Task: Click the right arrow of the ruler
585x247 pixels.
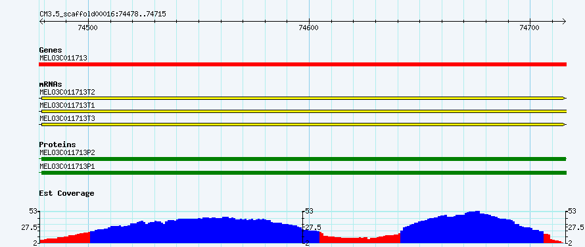Action: click(564, 21)
